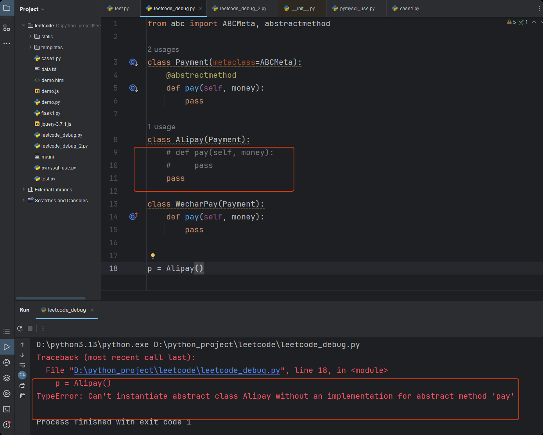Open the traceback file link leetcode_debug.py
Image resolution: width=543 pixels, height=435 pixels.
(x=177, y=370)
